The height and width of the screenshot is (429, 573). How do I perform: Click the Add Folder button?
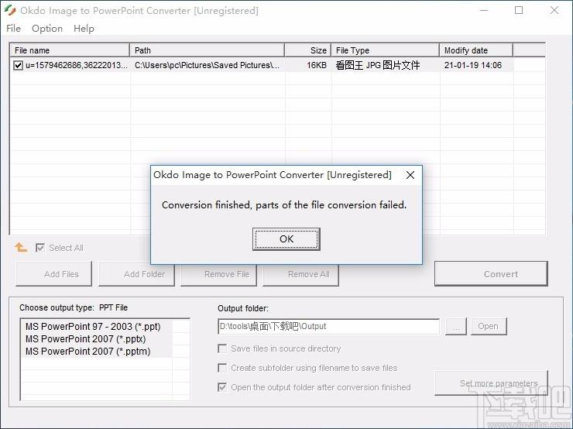(x=137, y=273)
